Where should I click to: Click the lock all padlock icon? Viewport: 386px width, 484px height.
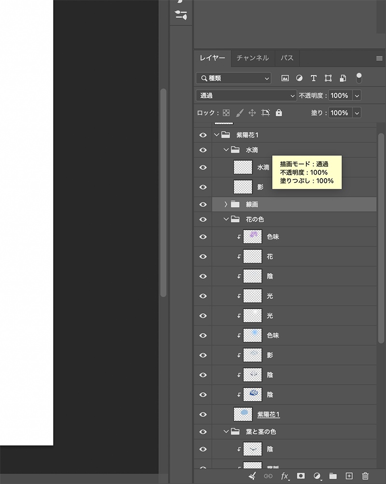(278, 112)
